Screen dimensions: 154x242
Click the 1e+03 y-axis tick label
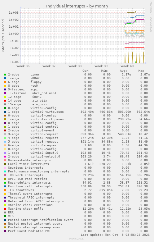click(x=14, y=13)
